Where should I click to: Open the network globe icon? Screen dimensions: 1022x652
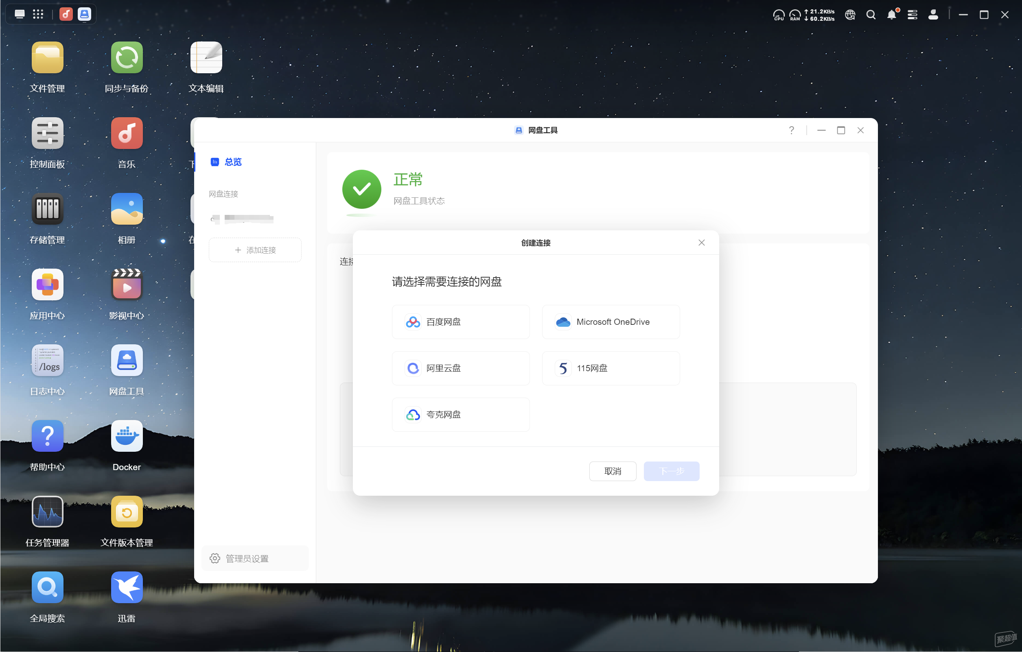pyautogui.click(x=850, y=15)
